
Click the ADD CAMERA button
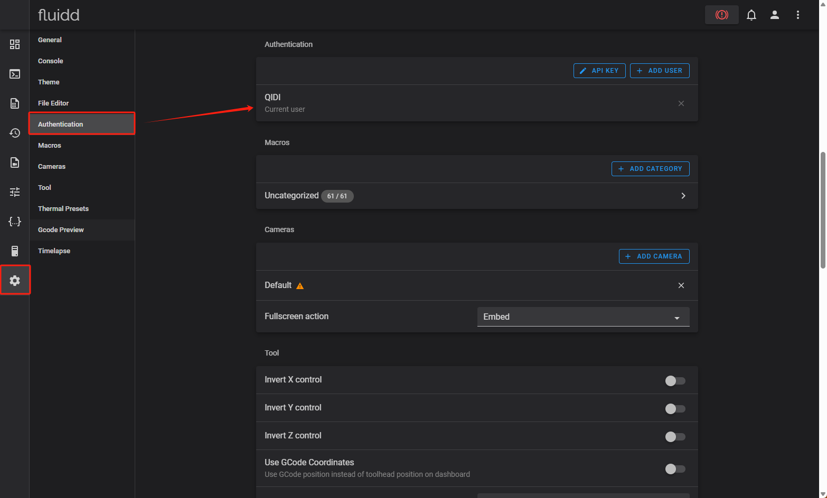click(x=654, y=256)
